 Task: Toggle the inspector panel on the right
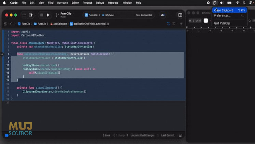(180, 15)
